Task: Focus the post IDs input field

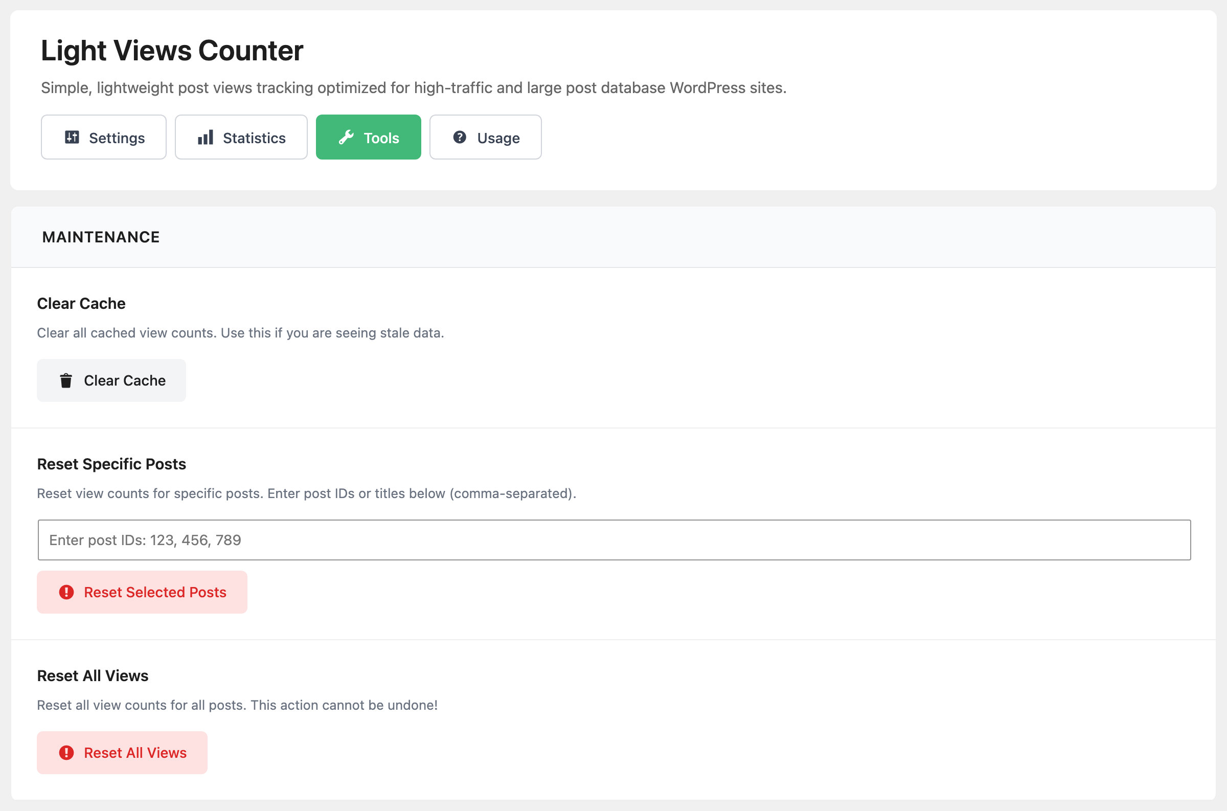Action: coord(615,540)
